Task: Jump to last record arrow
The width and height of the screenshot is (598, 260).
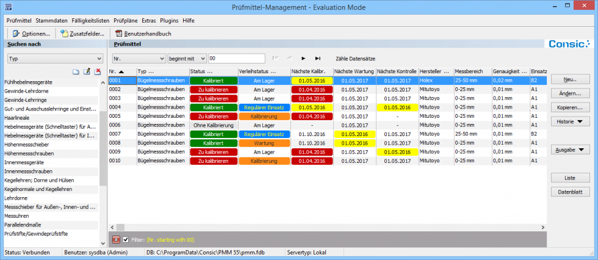Action: coord(317,59)
